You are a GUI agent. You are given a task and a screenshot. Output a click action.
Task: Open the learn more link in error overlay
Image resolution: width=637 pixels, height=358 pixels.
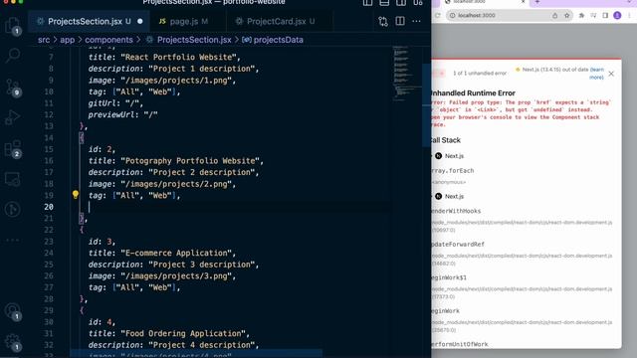pyautogui.click(x=596, y=74)
